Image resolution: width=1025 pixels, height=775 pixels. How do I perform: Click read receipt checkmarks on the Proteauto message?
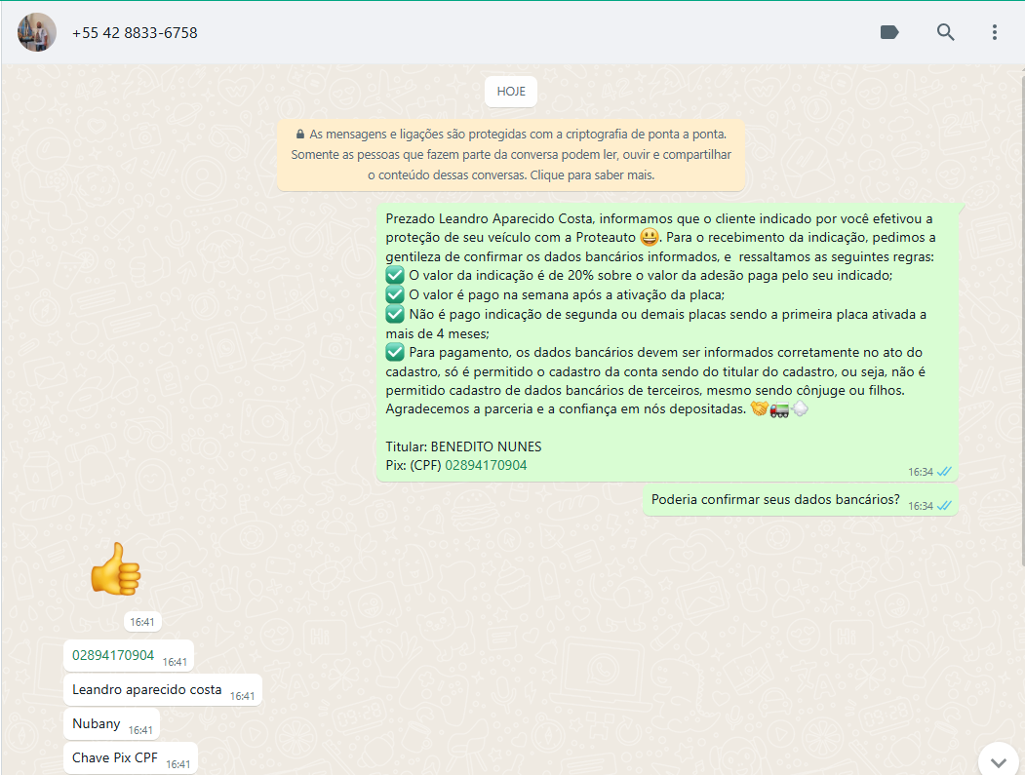[x=944, y=472]
